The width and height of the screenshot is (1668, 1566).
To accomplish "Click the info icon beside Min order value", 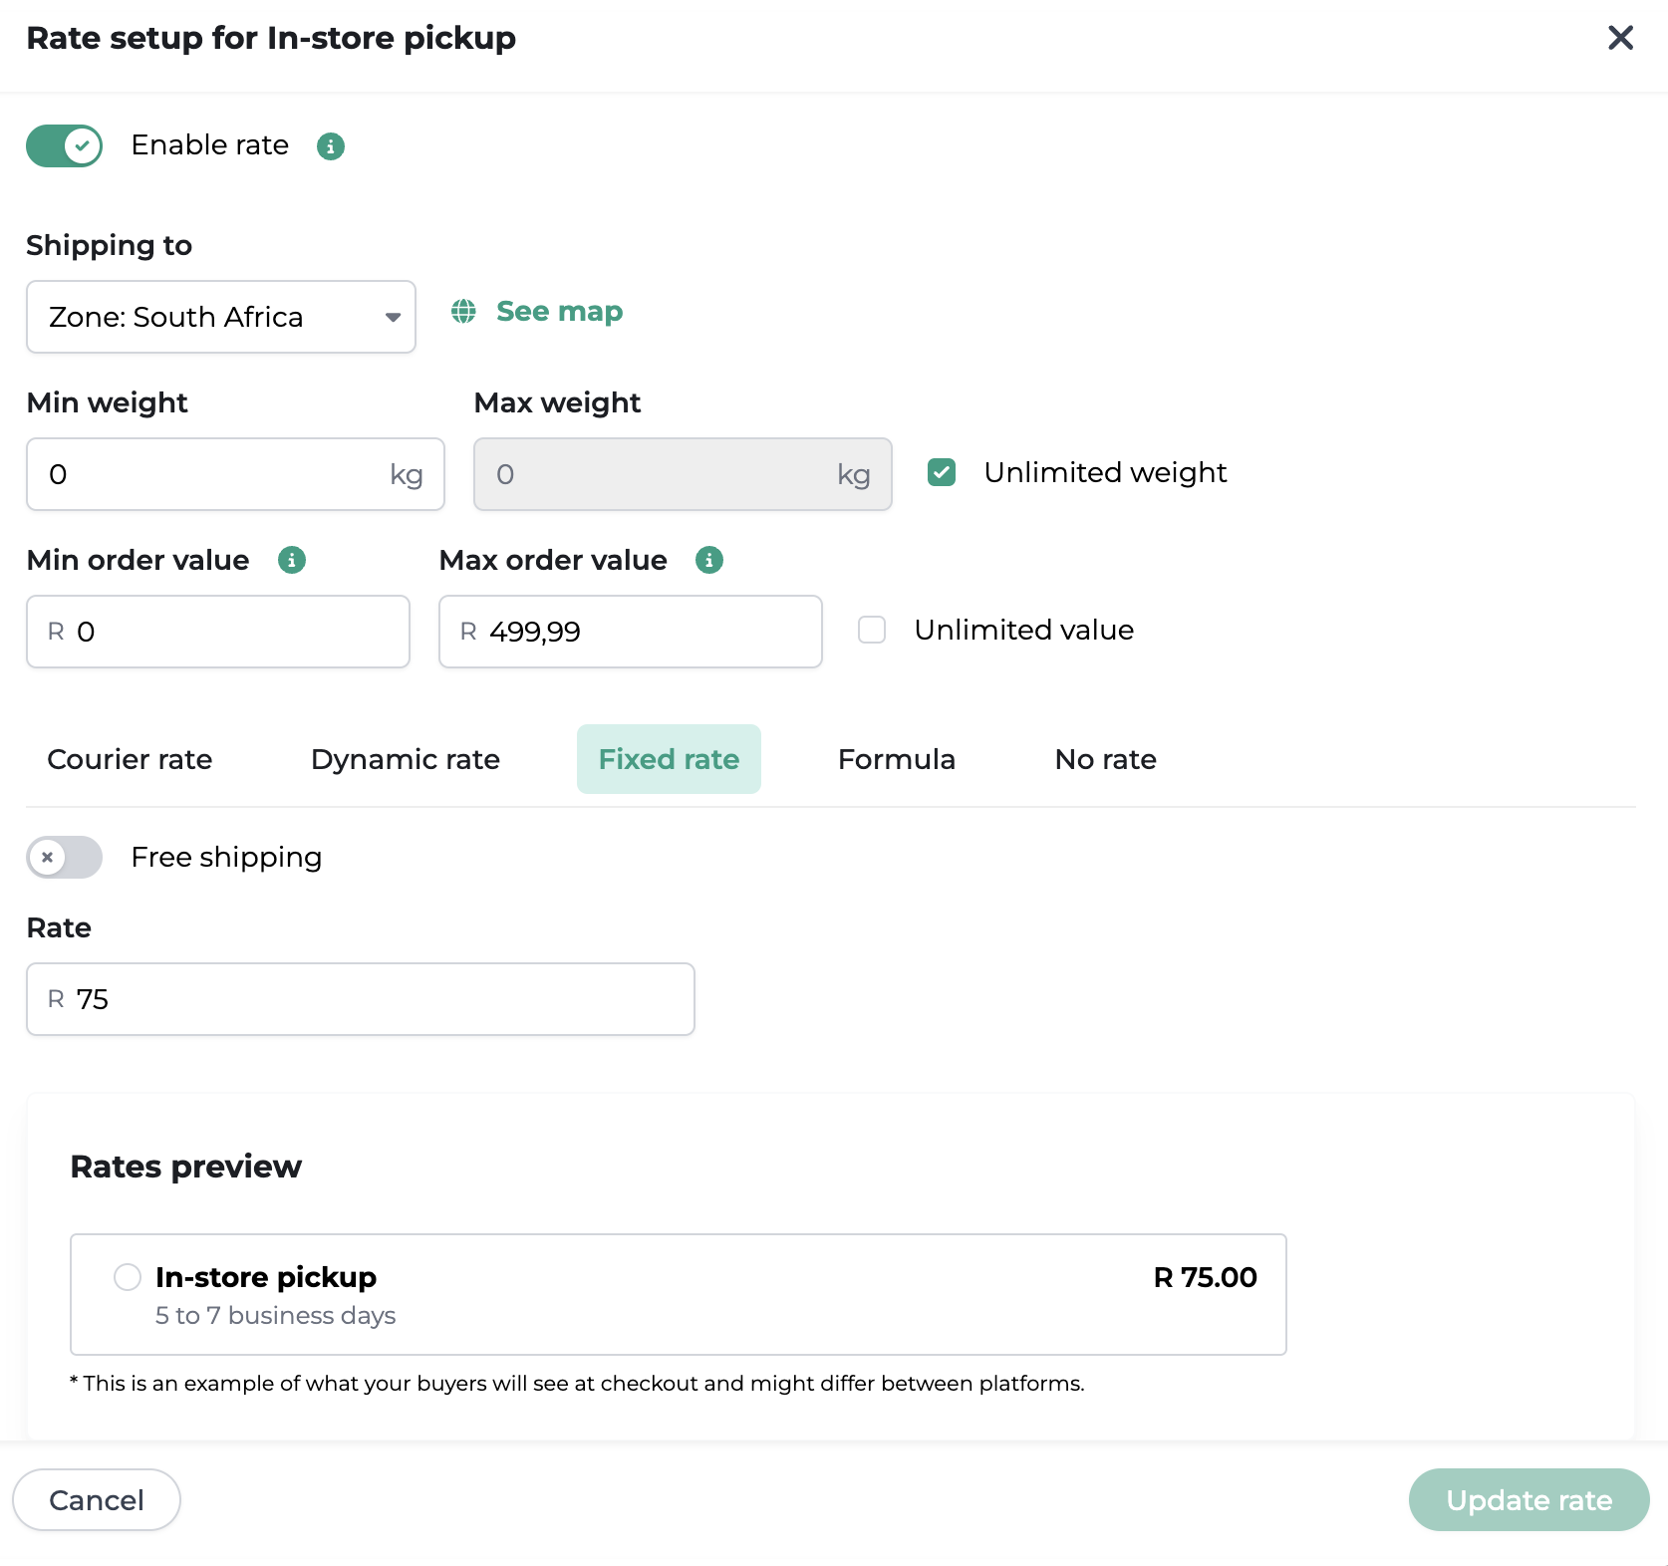I will [x=292, y=560].
